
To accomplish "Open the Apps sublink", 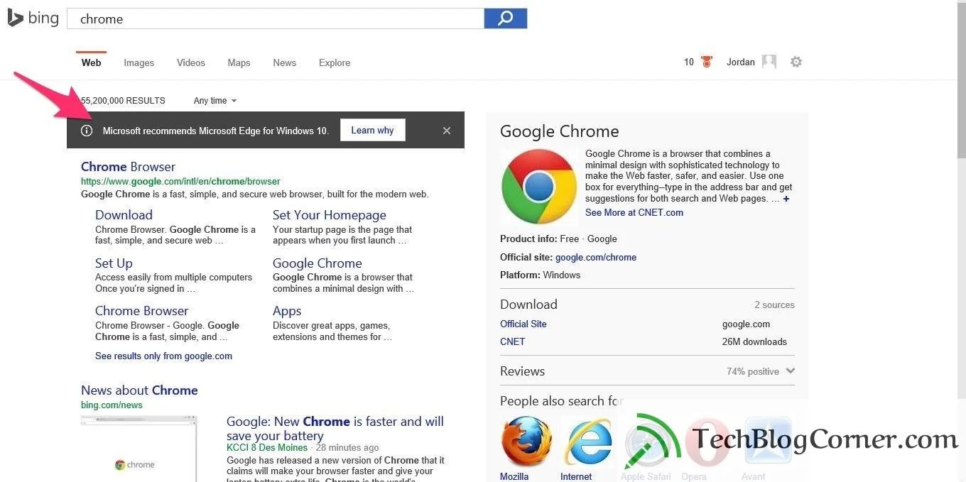I will coord(287,311).
